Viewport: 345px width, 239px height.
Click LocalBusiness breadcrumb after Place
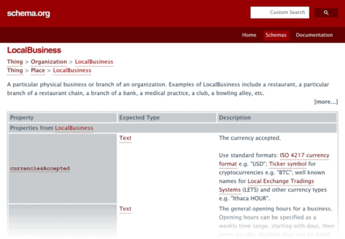pyautogui.click(x=72, y=71)
